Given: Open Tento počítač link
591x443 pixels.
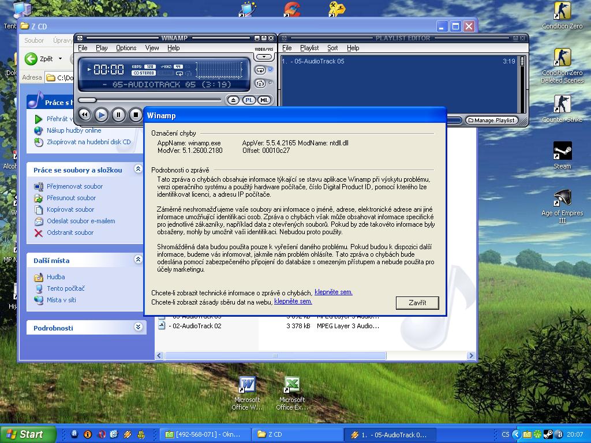Looking at the screenshot, I should click(66, 288).
